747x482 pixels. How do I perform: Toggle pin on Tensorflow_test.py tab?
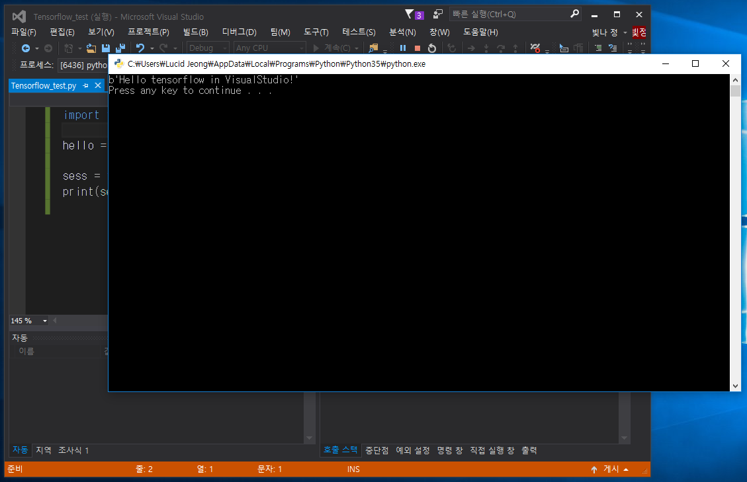click(86, 86)
